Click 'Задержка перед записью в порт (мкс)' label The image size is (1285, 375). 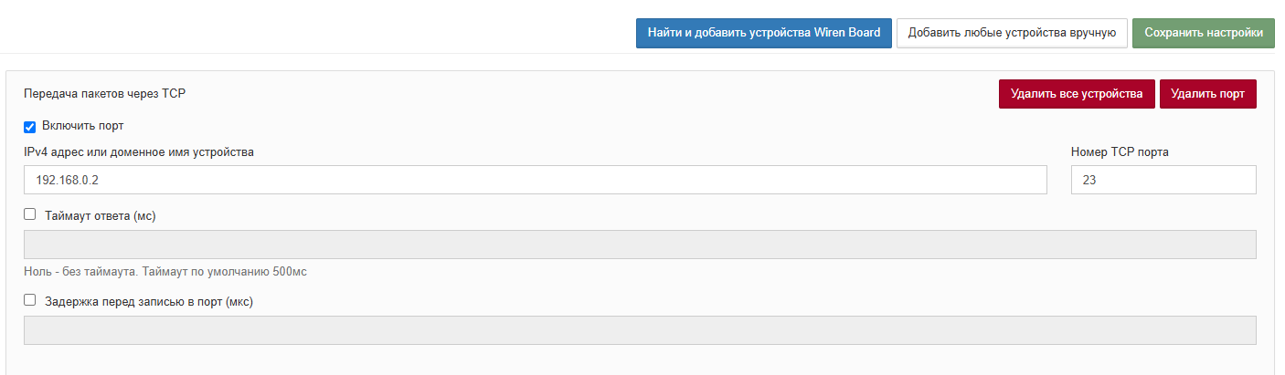148,301
